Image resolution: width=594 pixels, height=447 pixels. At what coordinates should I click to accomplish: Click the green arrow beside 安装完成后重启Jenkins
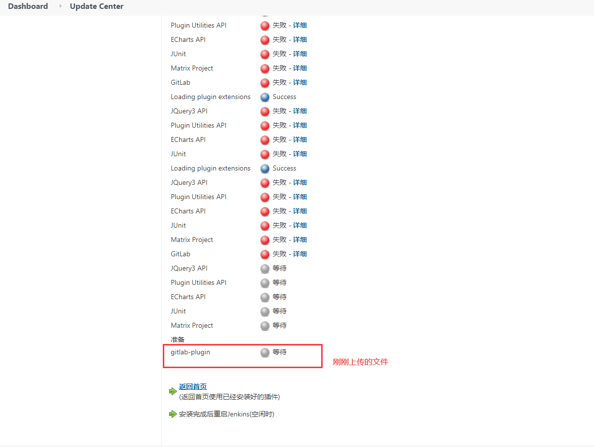click(x=173, y=414)
